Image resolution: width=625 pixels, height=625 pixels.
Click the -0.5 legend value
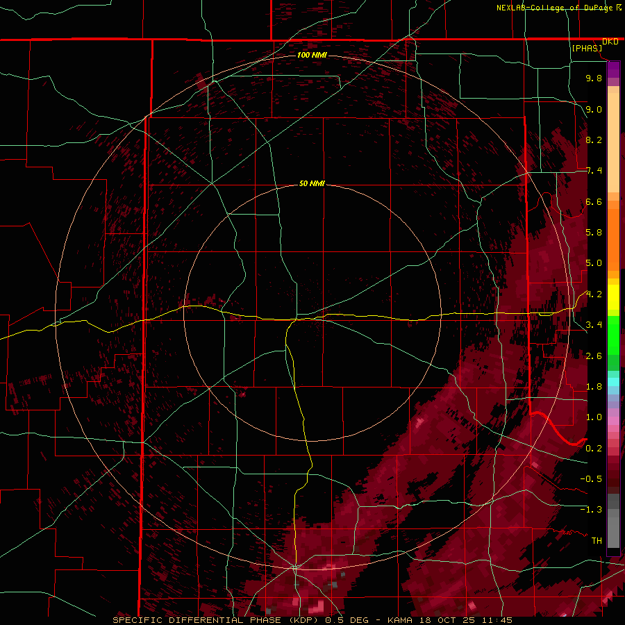[591, 479]
